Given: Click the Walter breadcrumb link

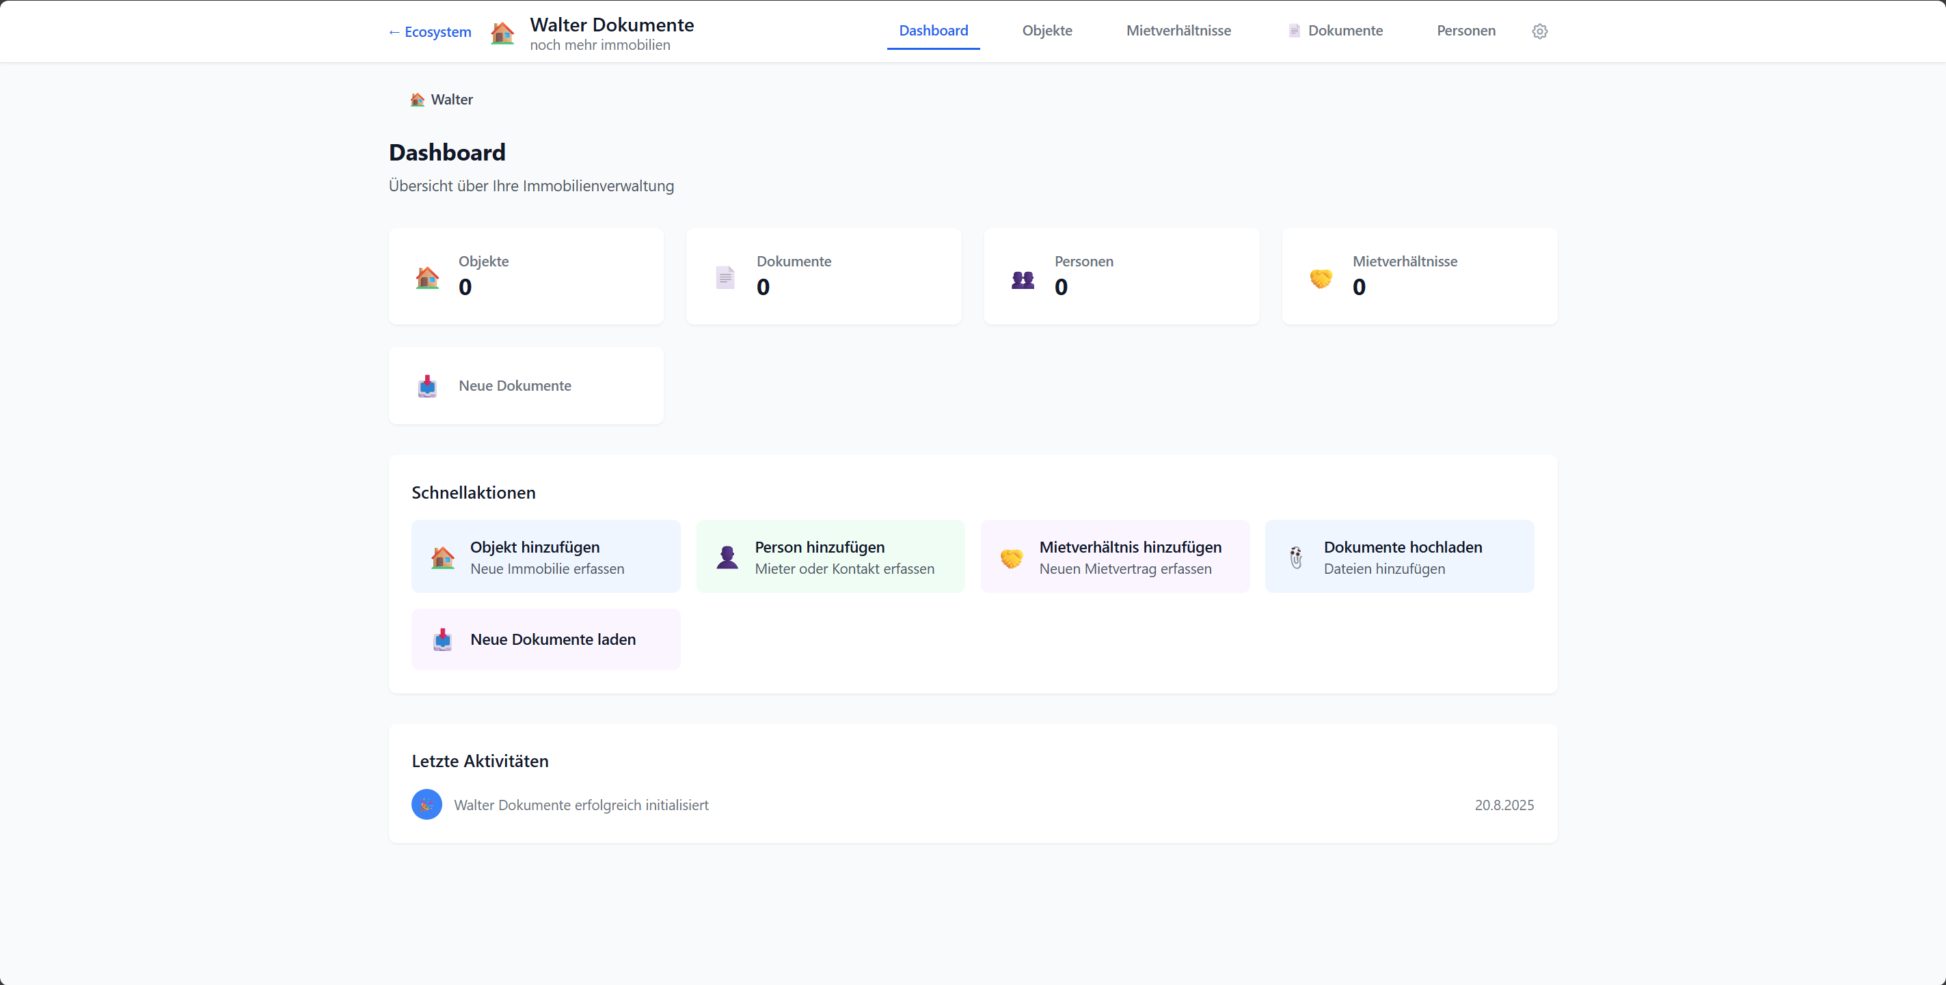Looking at the screenshot, I should [x=442, y=100].
